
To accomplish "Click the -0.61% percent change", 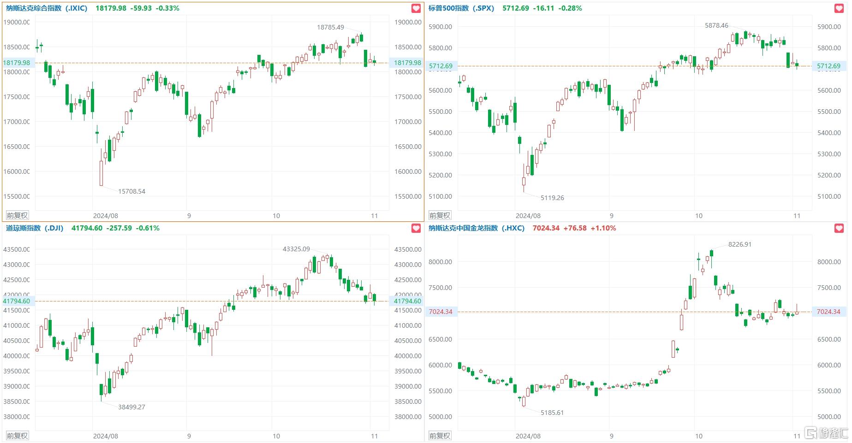I will [x=148, y=228].
